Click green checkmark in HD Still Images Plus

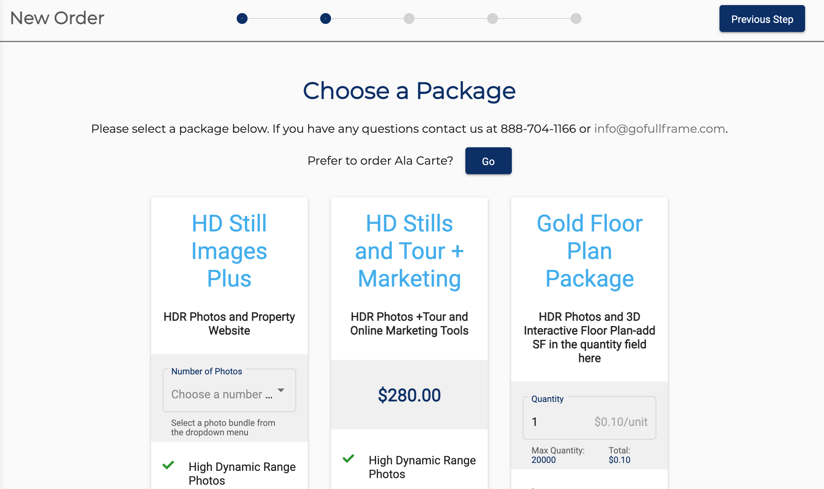coord(168,465)
